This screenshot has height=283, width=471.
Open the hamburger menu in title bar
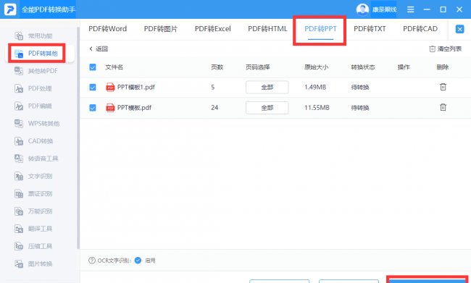[410, 9]
